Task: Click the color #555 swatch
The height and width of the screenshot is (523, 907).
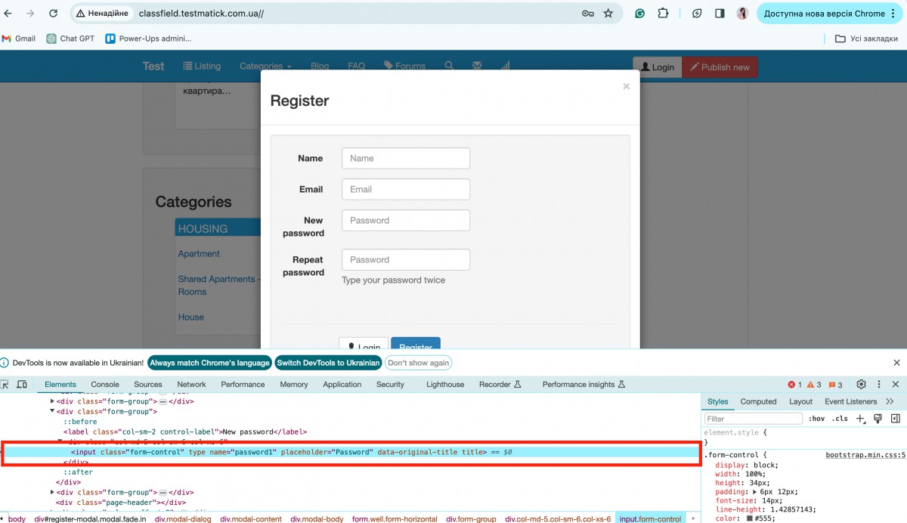Action: tap(750, 518)
